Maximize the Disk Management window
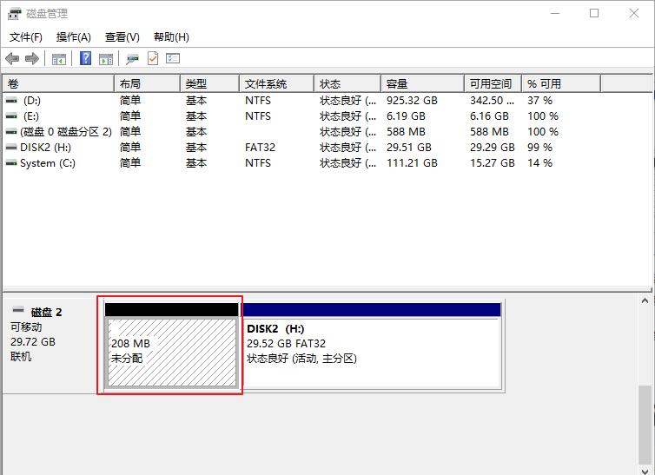 tap(594, 13)
